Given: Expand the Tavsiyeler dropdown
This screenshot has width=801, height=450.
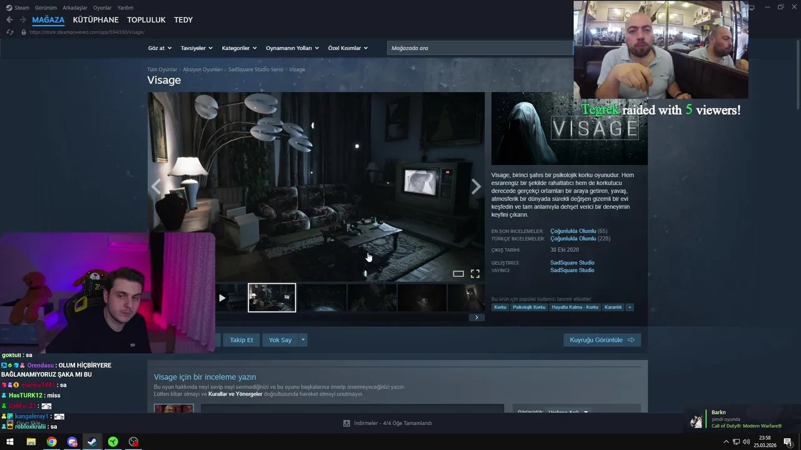Looking at the screenshot, I should 196,48.
